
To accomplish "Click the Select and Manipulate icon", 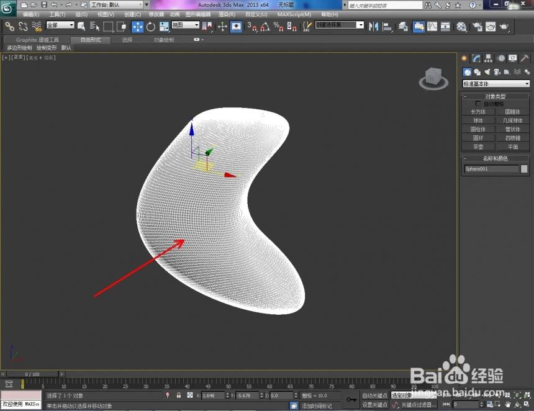I will [222, 26].
